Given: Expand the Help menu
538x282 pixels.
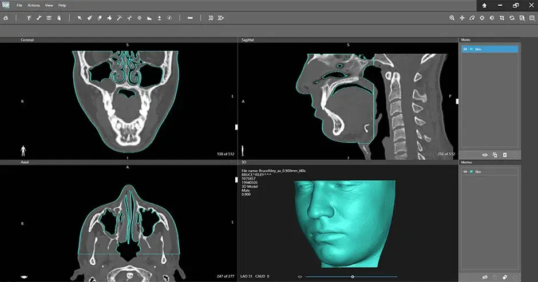Looking at the screenshot, I should pyautogui.click(x=62, y=5).
